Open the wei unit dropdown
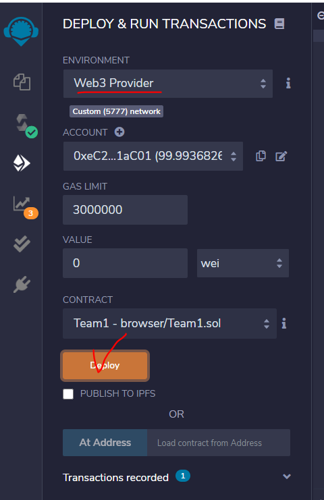Image resolution: width=324 pixels, height=500 pixels. click(243, 263)
